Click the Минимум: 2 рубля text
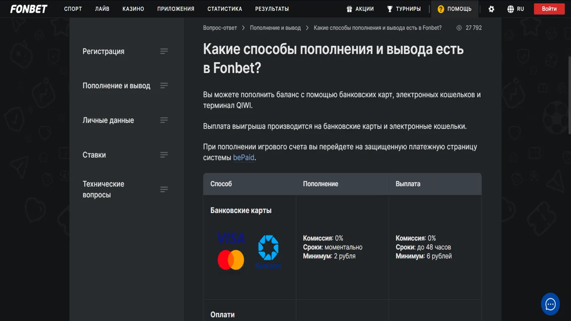The width and height of the screenshot is (571, 321). [x=329, y=256]
